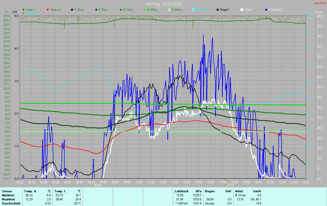Click the sunset marker at 17:13
Viewport: 327px width, 206px height.
click(x=225, y=185)
